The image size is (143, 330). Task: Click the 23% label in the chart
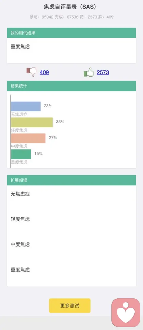(48, 106)
